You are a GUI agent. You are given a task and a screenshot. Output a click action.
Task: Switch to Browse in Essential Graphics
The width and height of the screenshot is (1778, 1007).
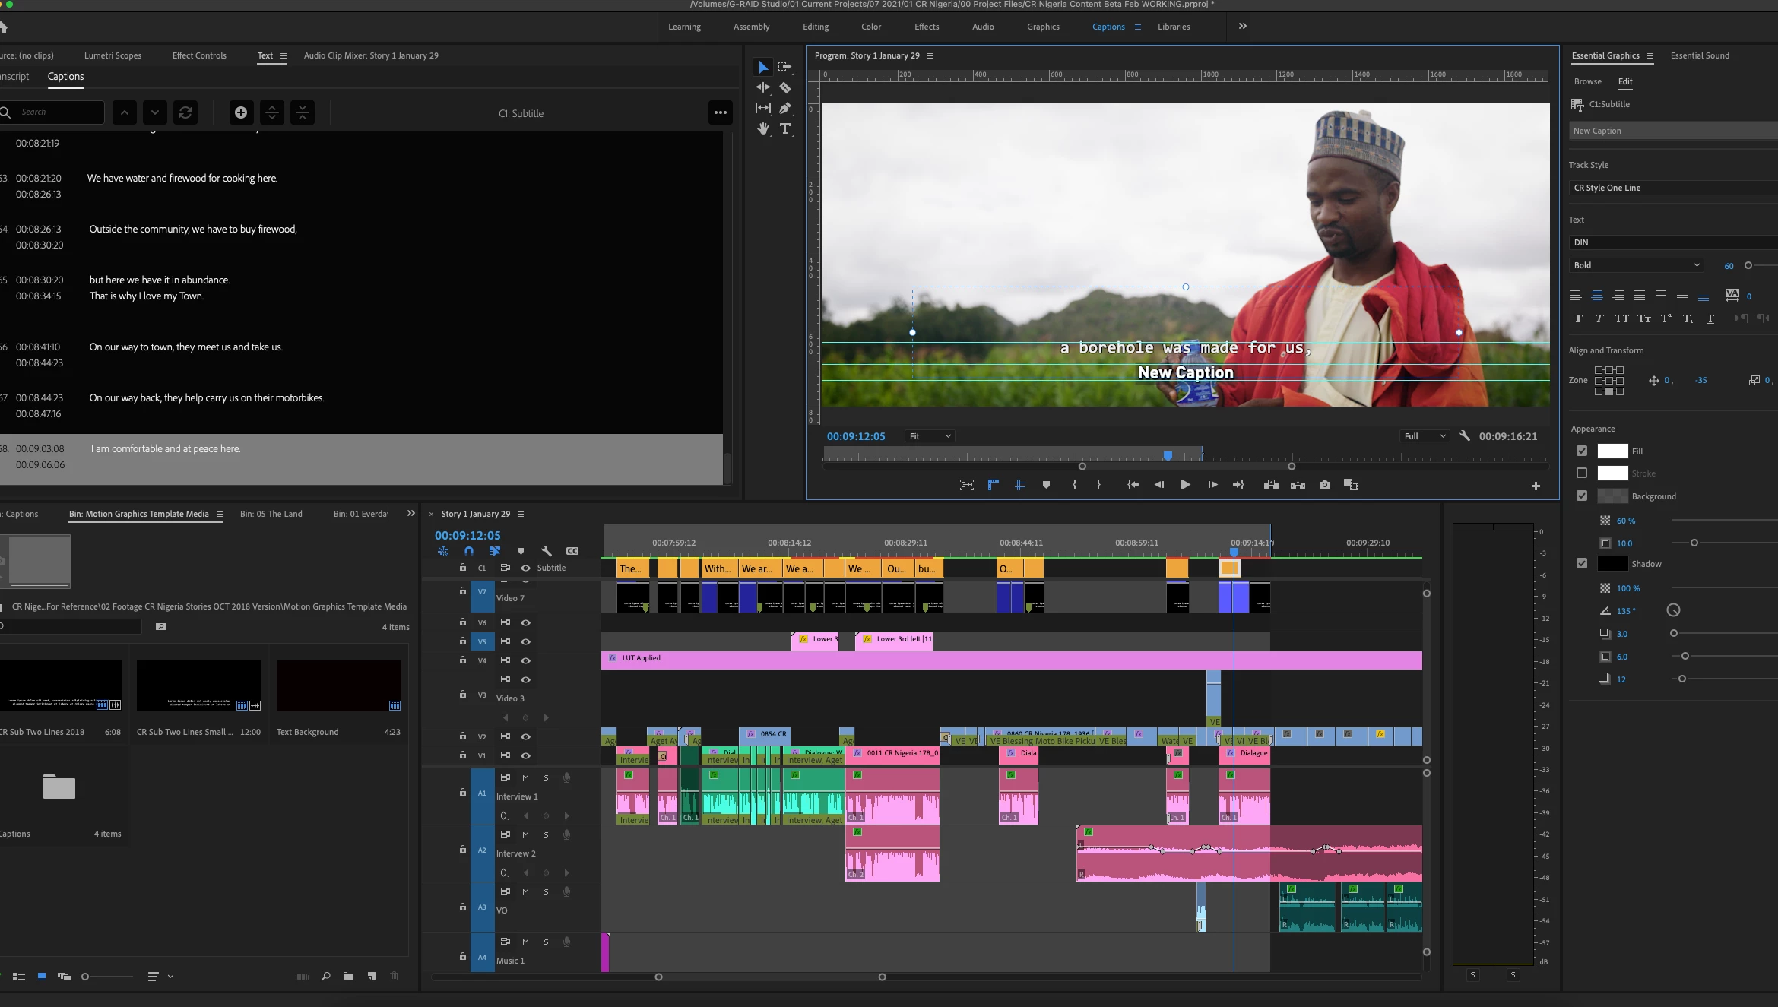coord(1587,81)
